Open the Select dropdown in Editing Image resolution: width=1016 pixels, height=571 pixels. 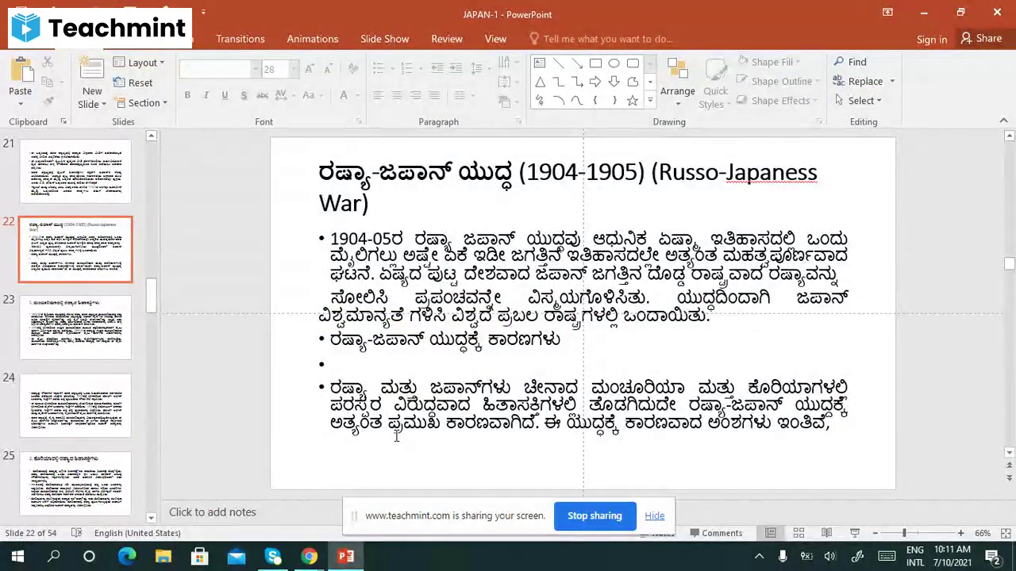(858, 101)
